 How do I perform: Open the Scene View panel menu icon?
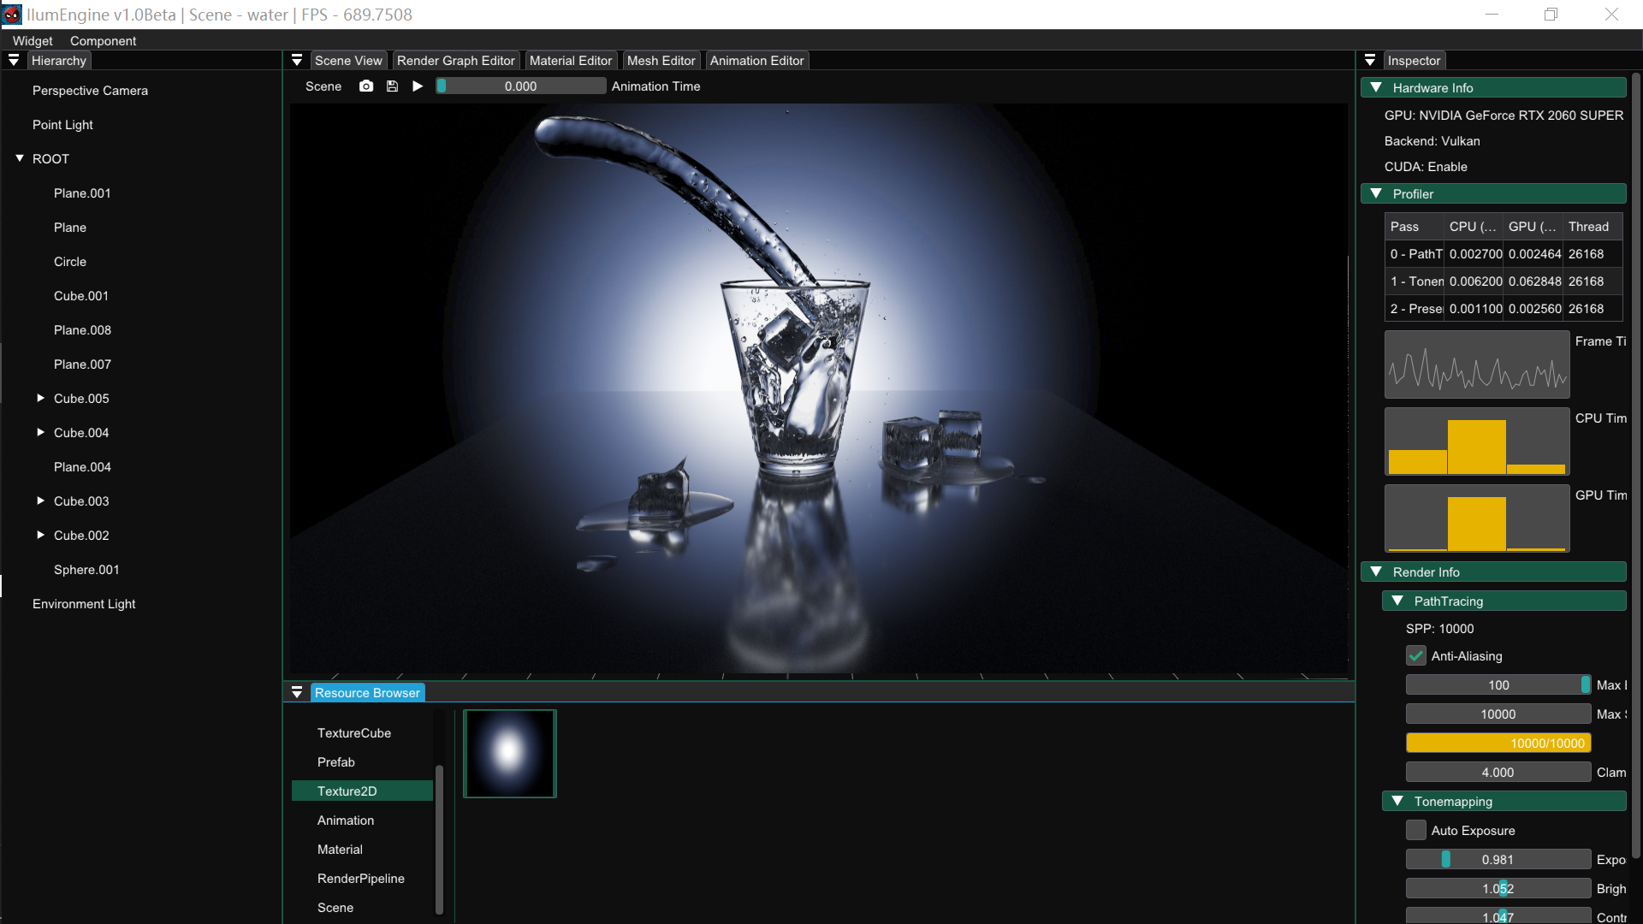297,61
